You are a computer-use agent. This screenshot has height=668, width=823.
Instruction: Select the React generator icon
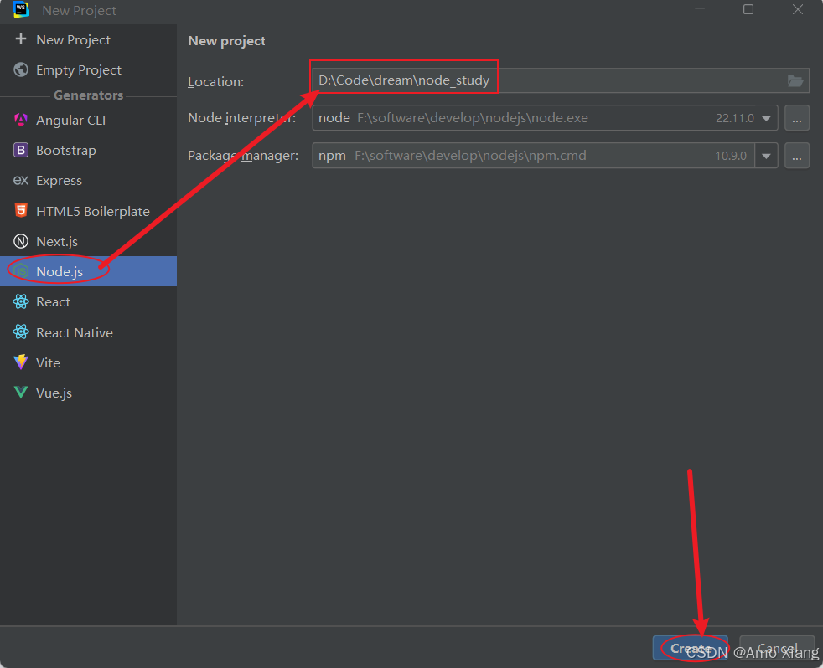(x=20, y=301)
